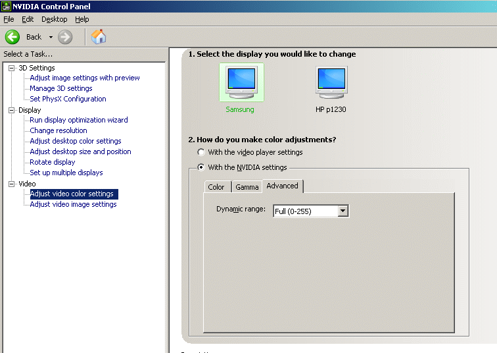Go to Home via house icon
Image resolution: width=497 pixels, height=353 pixels.
point(99,37)
